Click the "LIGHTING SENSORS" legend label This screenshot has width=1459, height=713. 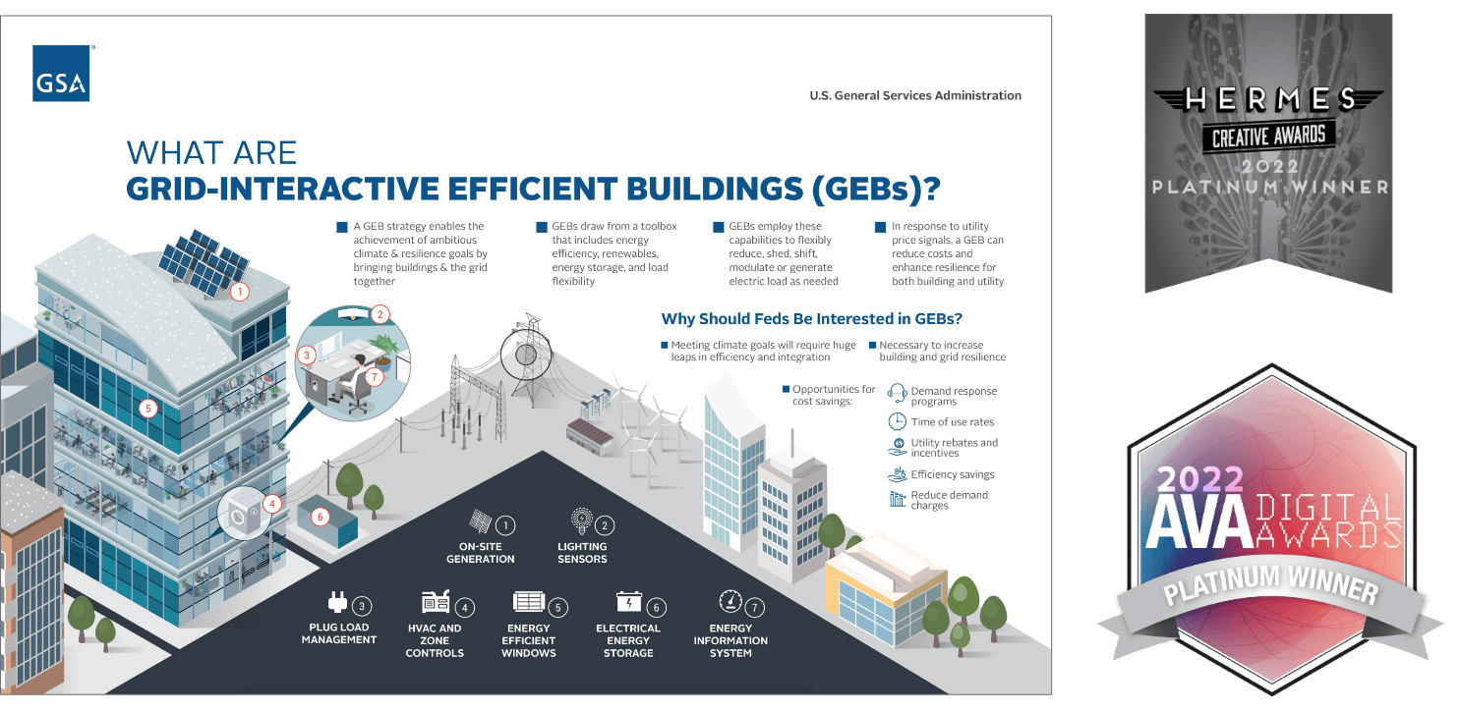click(x=582, y=553)
